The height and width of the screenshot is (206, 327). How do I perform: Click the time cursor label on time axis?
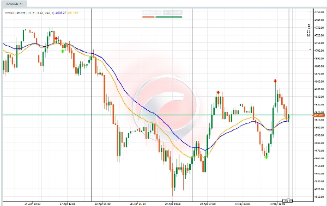(x=288, y=201)
